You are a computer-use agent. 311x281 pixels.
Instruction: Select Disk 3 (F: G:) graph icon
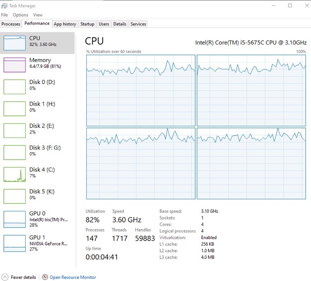pyautogui.click(x=14, y=152)
